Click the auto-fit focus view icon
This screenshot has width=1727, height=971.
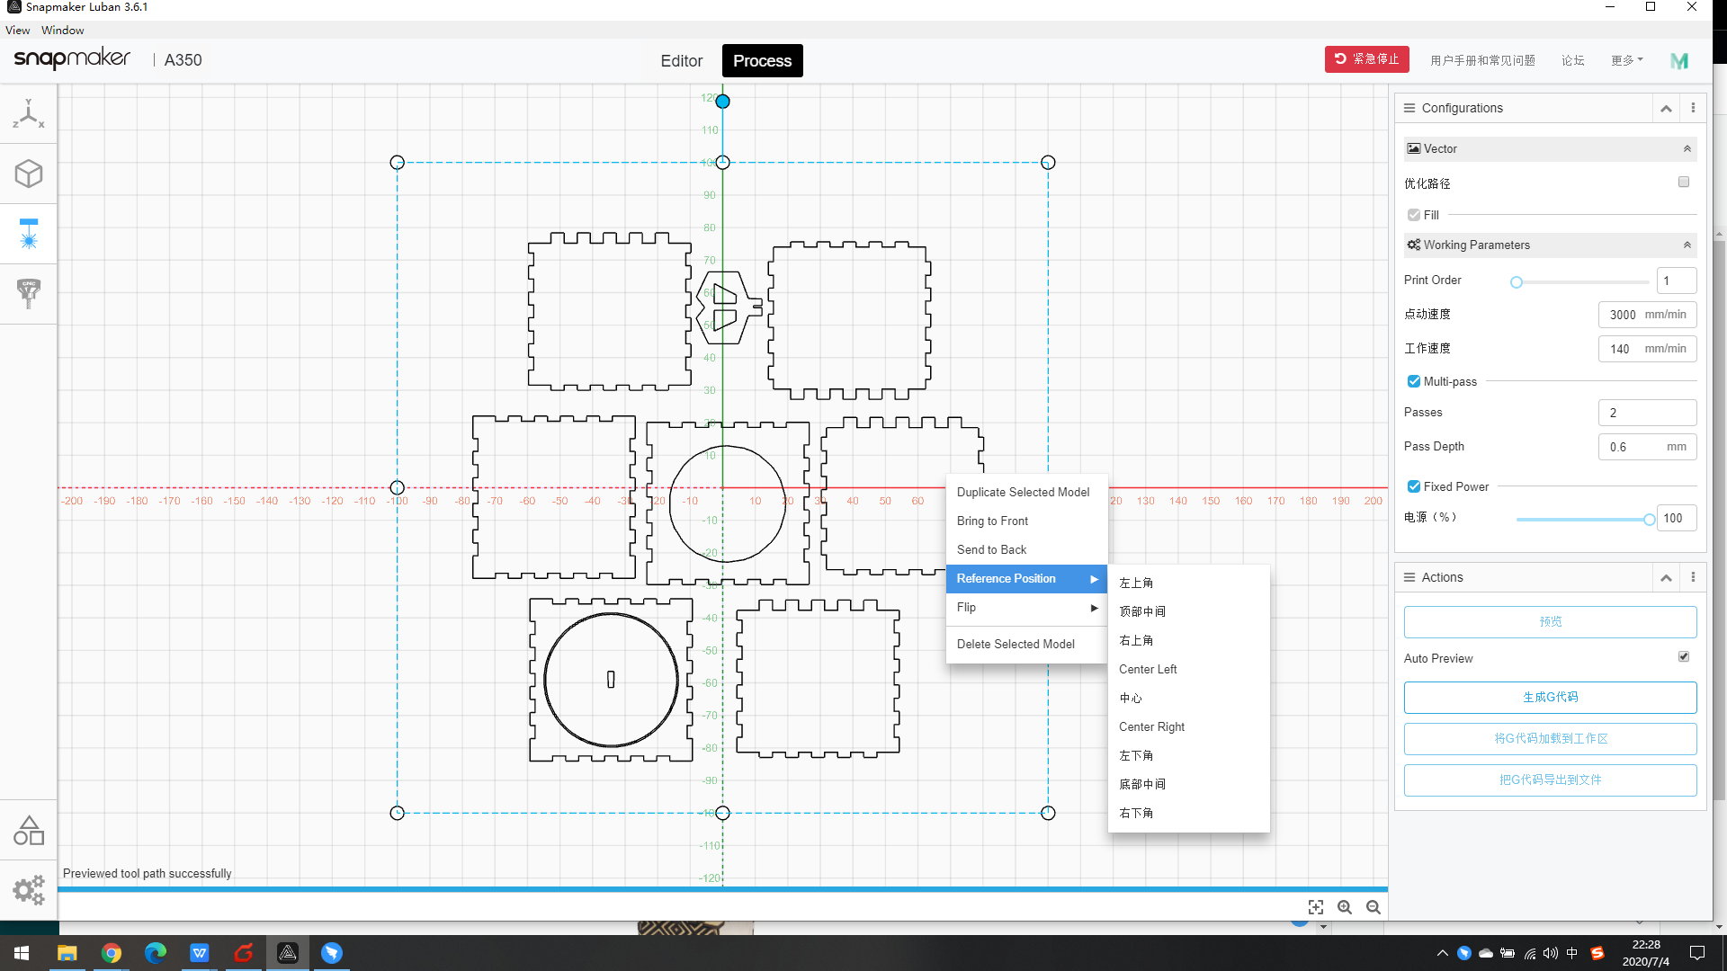1316,907
